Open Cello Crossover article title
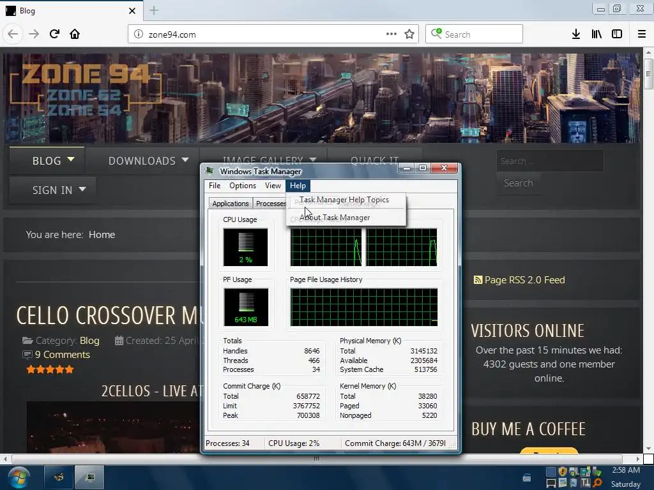This screenshot has width=654, height=490. click(x=107, y=315)
